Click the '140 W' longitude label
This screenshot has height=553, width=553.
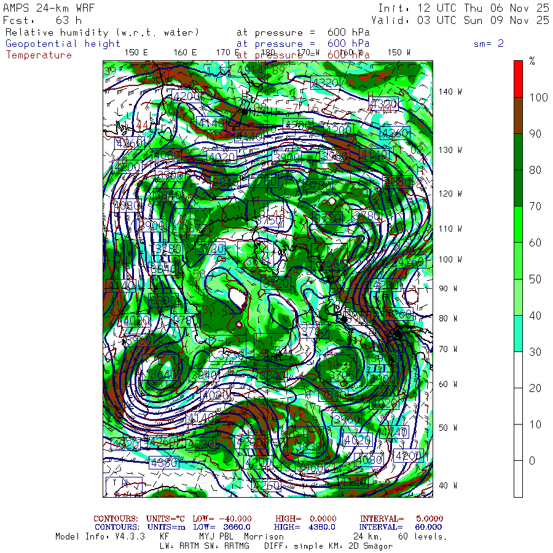click(x=450, y=92)
